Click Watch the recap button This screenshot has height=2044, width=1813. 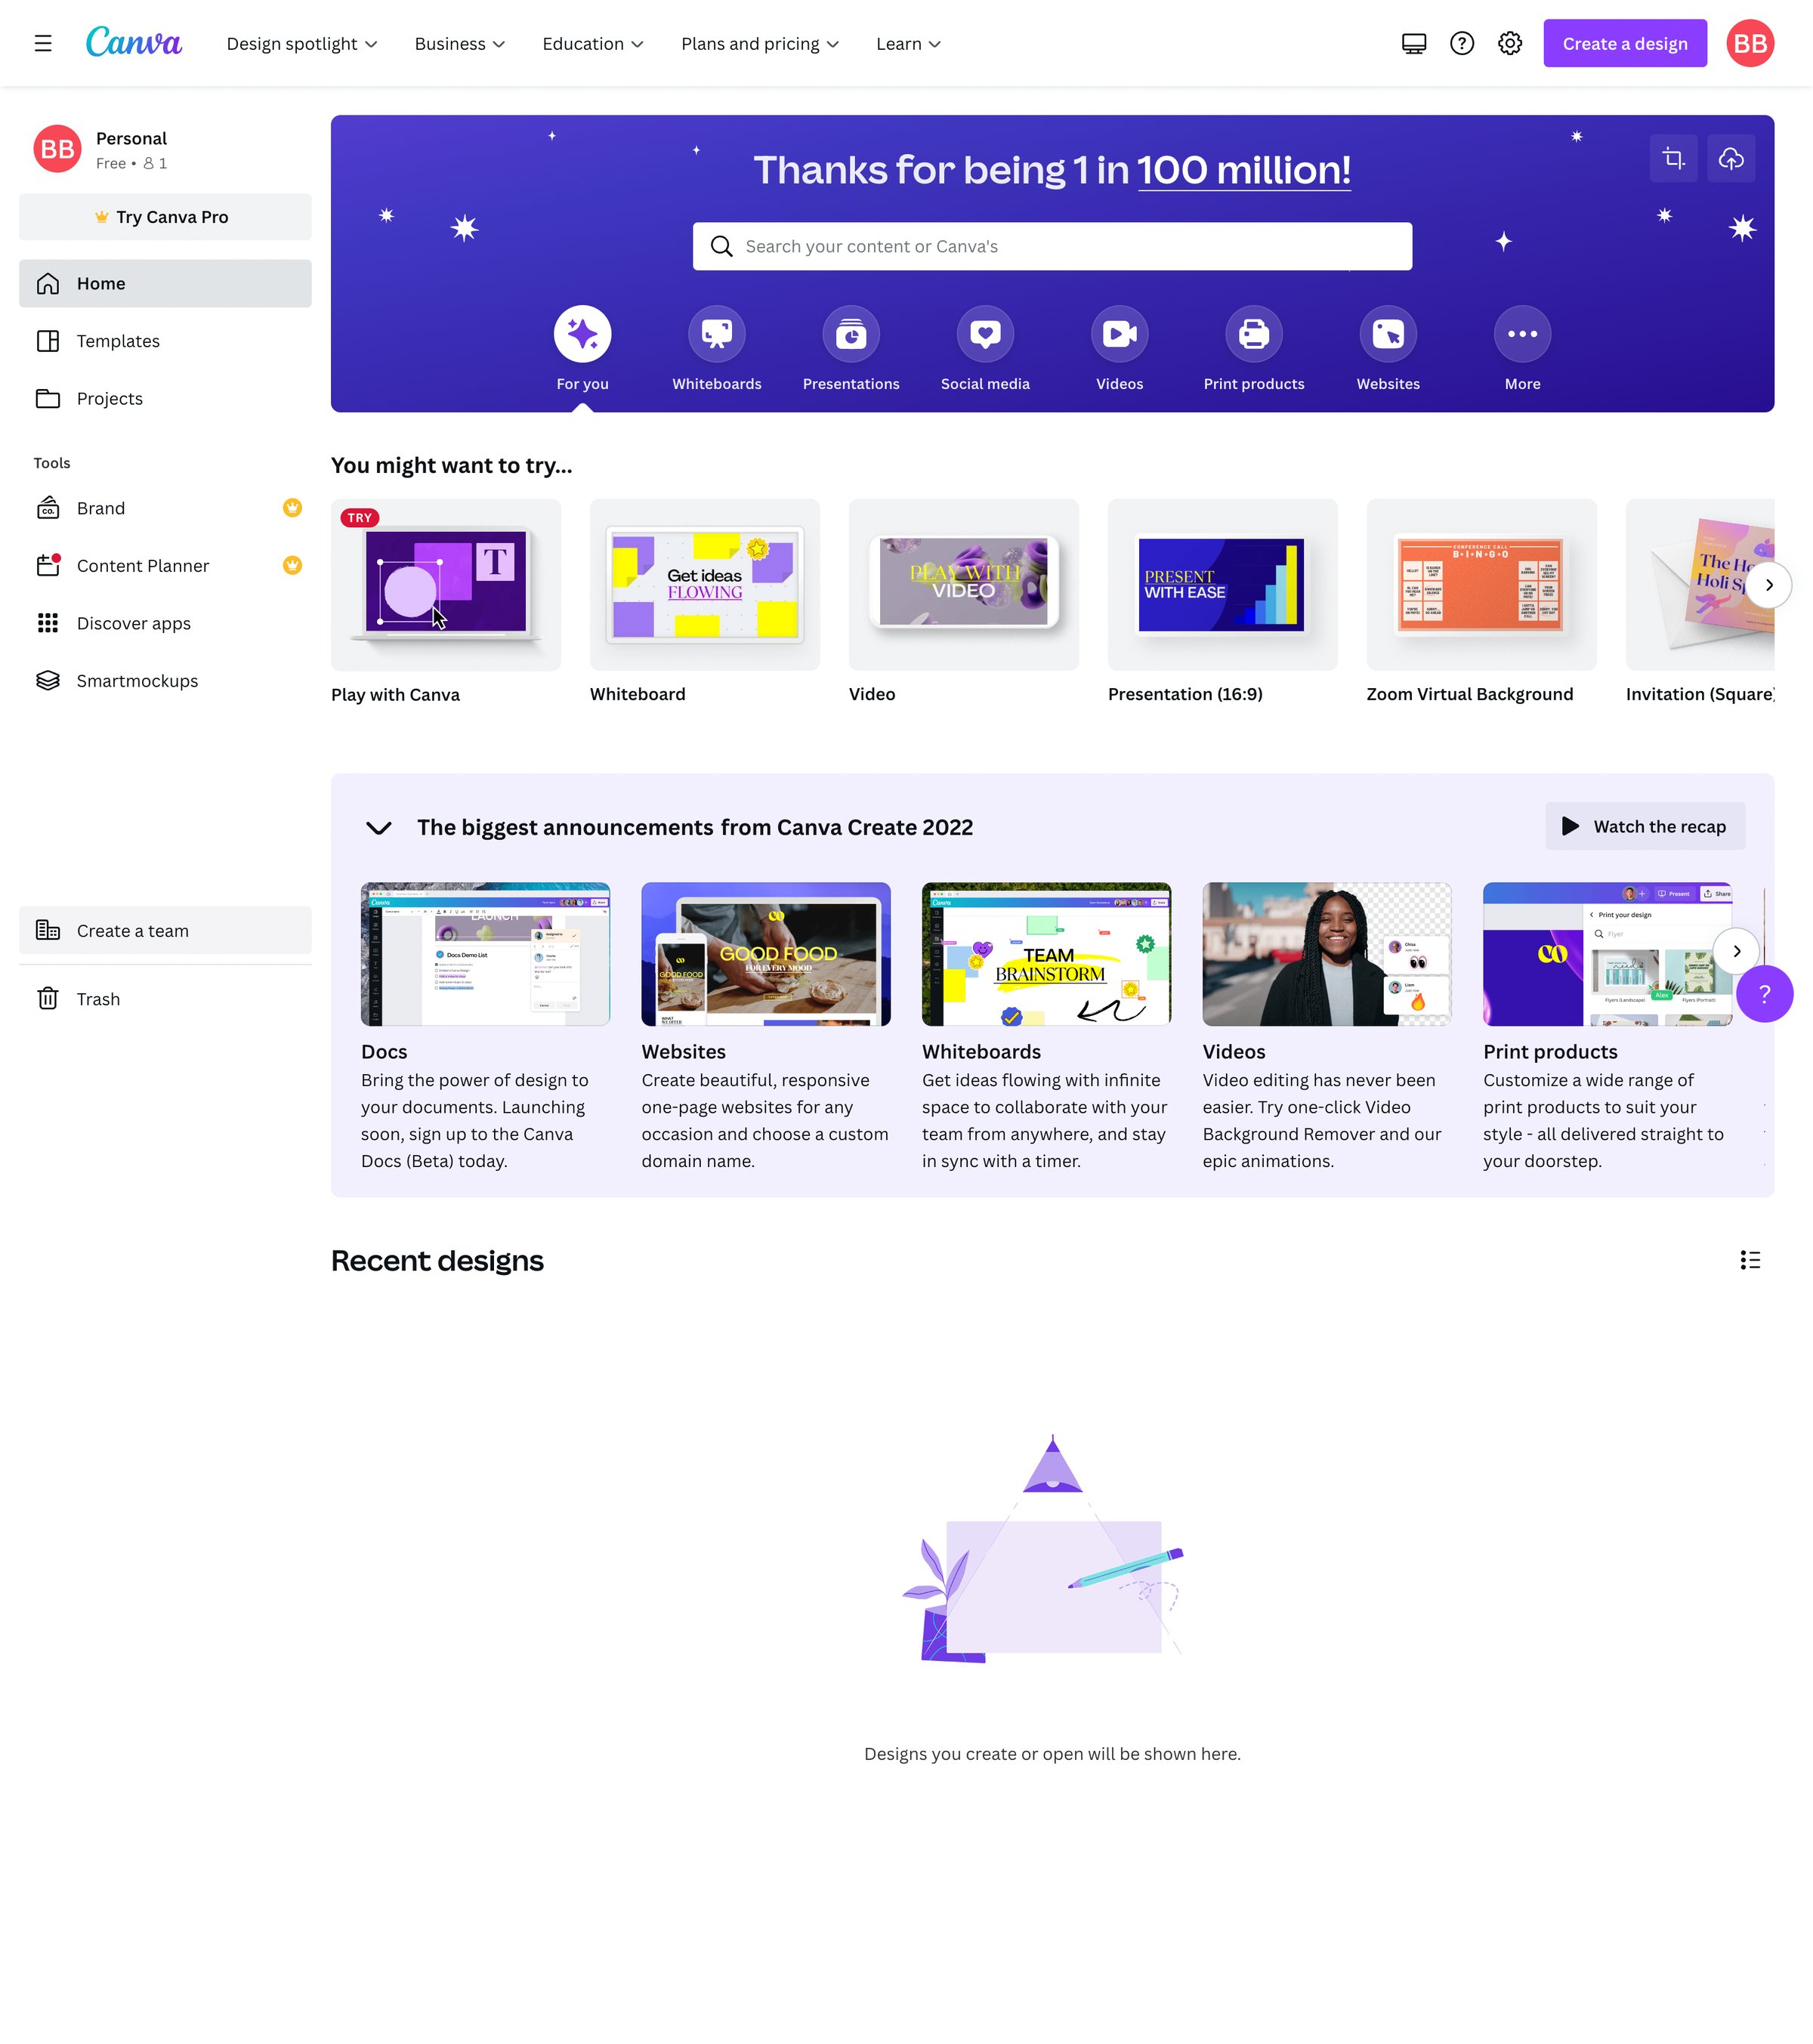coord(1645,826)
